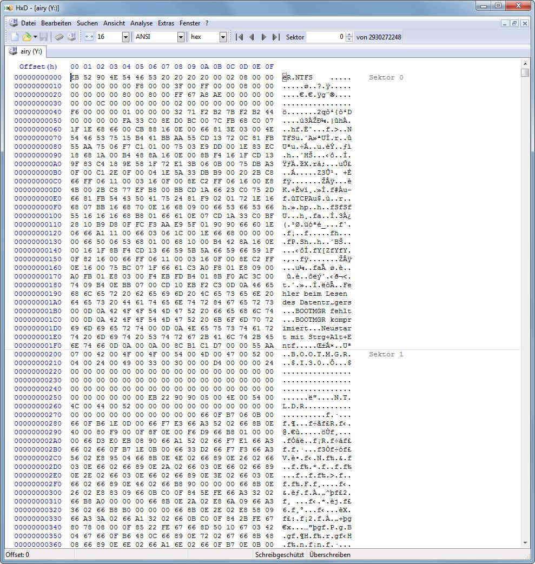
Task: Close the inner airy document window
Action: (525, 23)
